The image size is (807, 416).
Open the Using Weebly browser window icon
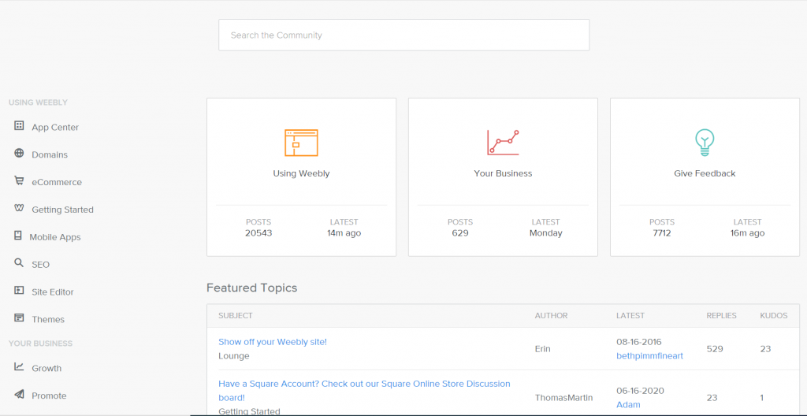301,143
